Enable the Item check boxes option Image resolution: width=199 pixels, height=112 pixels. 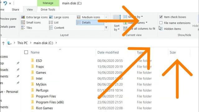[x=161, y=17]
